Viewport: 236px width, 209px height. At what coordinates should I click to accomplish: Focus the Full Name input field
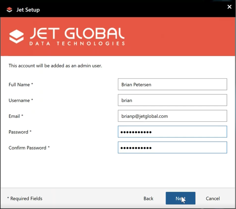pos(172,84)
